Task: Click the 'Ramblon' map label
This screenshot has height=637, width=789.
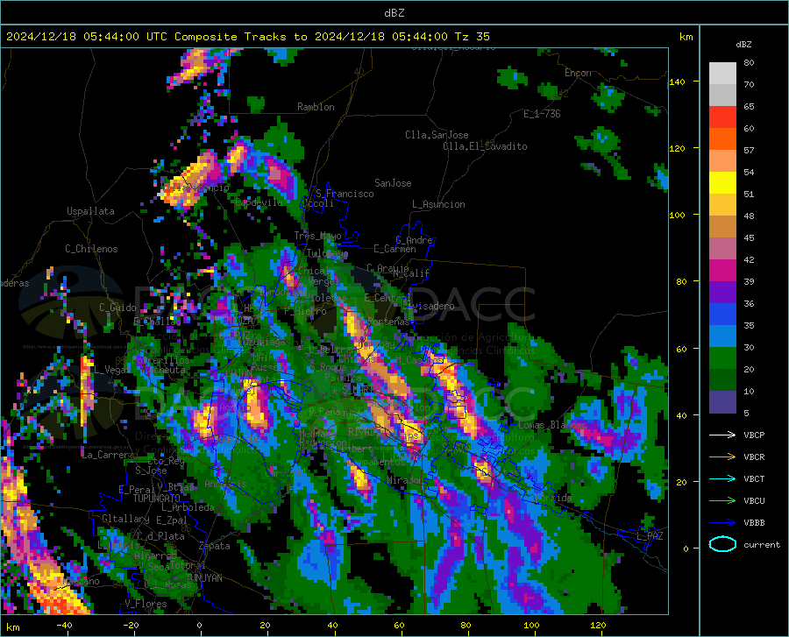Action: click(x=316, y=107)
